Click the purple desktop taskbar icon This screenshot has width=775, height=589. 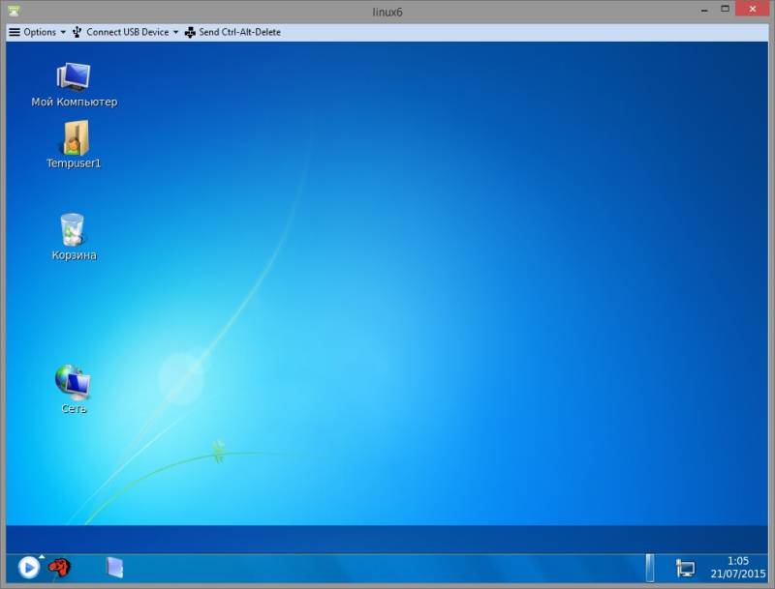tap(114, 568)
